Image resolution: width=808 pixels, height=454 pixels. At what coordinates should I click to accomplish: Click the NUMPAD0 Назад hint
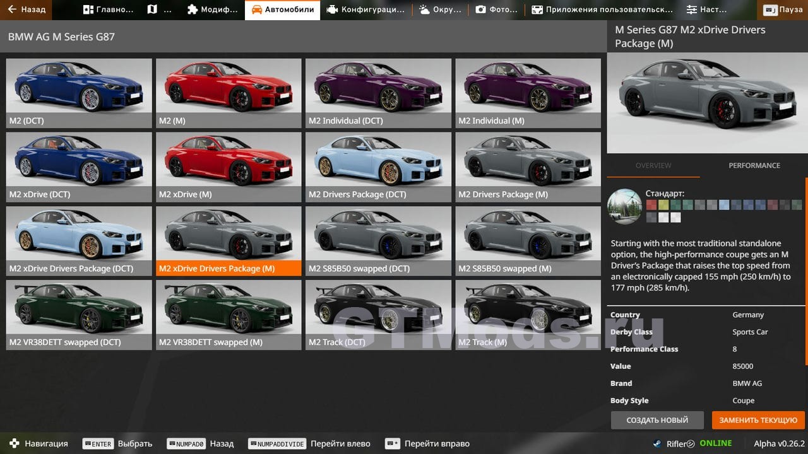coord(199,443)
